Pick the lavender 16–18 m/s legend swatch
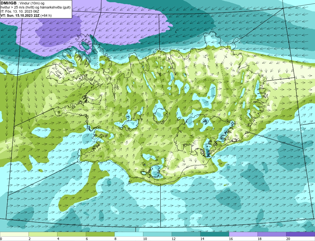The image size is (315, 241). (243, 234)
